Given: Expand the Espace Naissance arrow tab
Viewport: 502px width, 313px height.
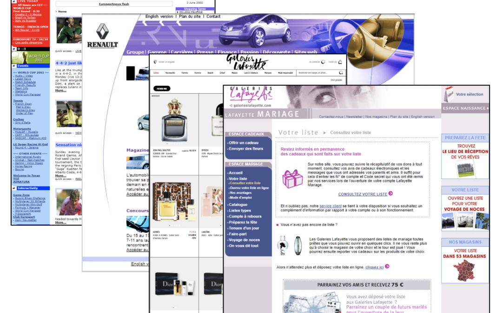Looking at the screenshot, I should pos(465,108).
